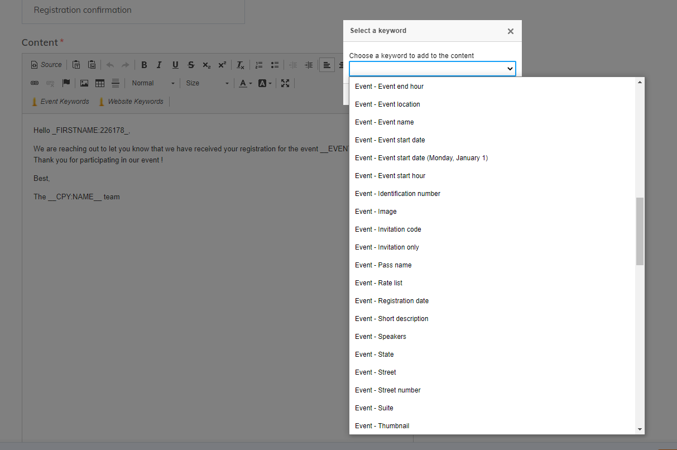Open the Source view button
This screenshot has width=677, height=450.
click(x=46, y=65)
